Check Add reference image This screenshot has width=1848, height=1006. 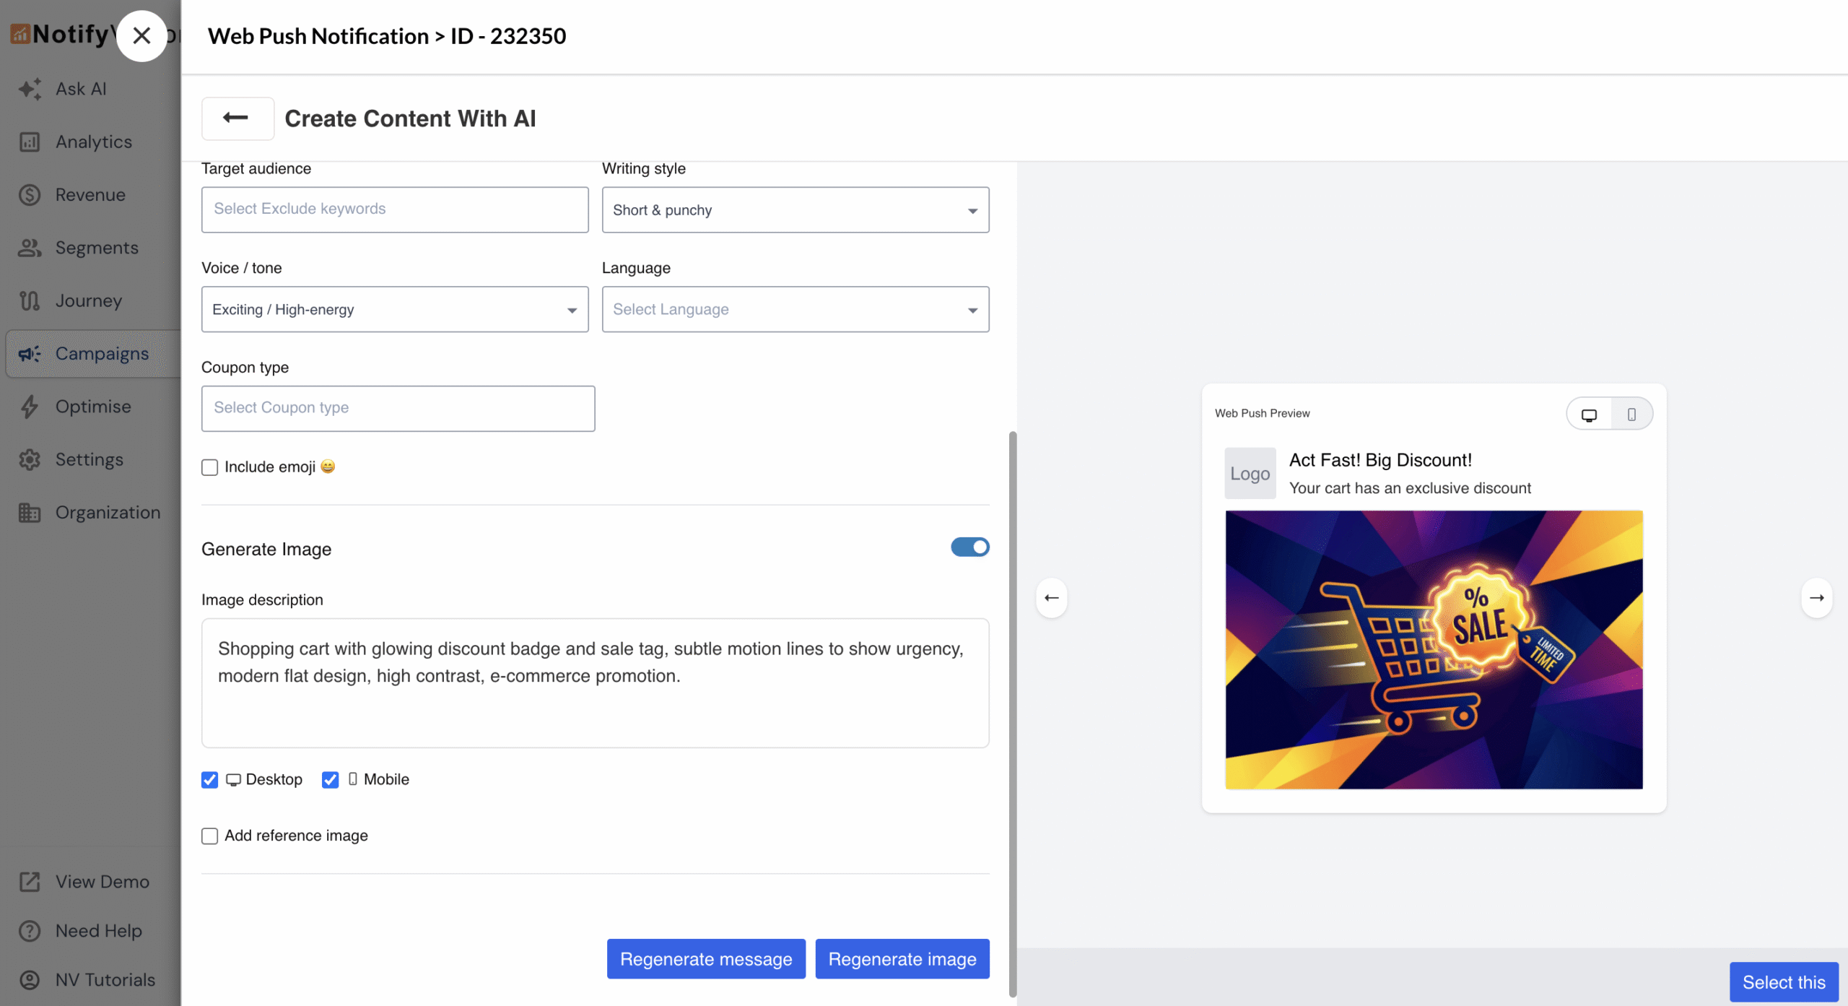pyautogui.click(x=209, y=836)
